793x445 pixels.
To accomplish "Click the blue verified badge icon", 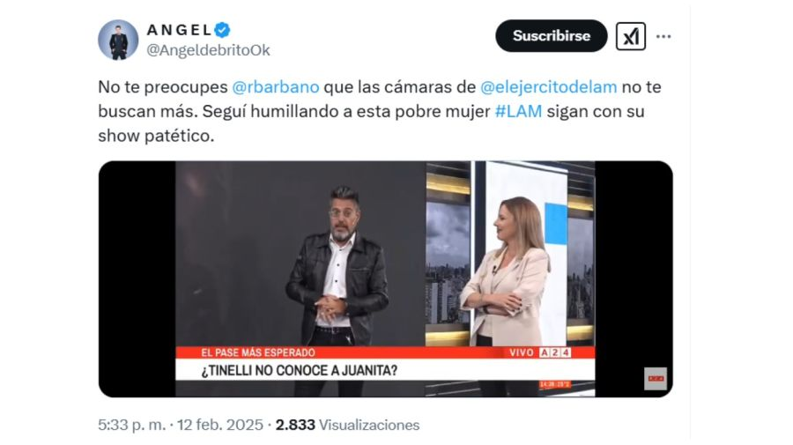I will pos(222,30).
